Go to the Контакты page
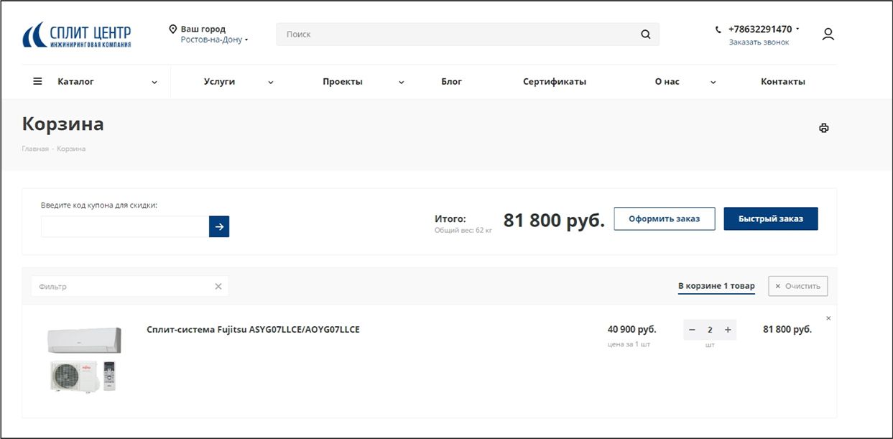 click(782, 82)
